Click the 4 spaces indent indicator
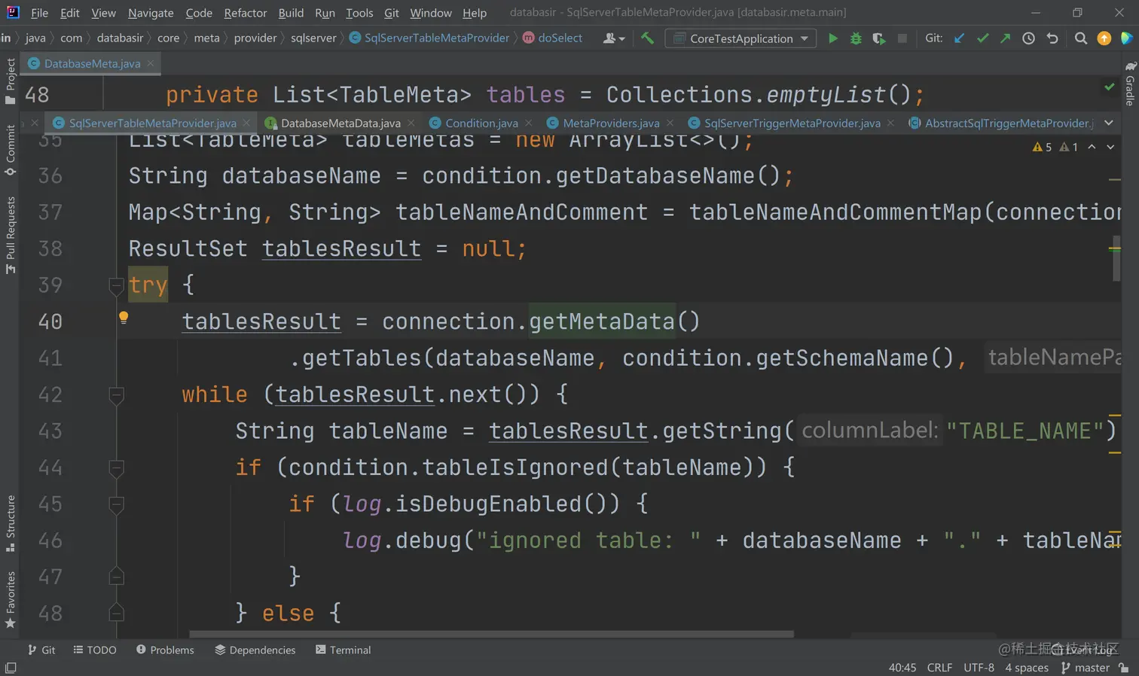The image size is (1139, 676). point(1027,668)
